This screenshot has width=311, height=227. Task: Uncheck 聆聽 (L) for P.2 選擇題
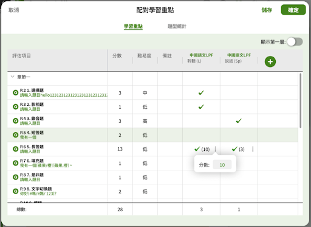201,93
